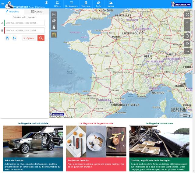195x173 pixels.
Task: Open the Salon de Francfort car image
Action: point(33,142)
